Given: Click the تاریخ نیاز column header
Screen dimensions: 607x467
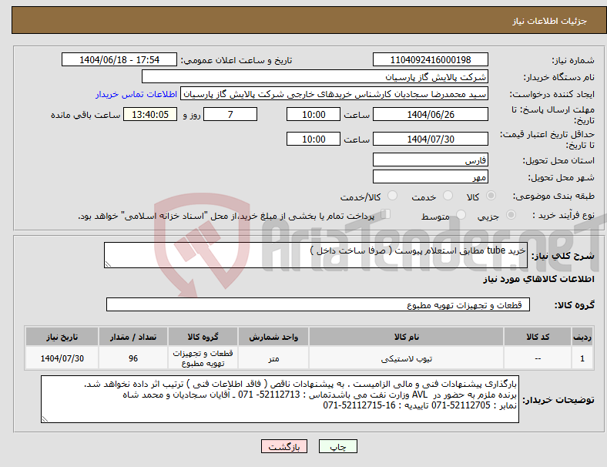Looking at the screenshot, I should point(62,337).
